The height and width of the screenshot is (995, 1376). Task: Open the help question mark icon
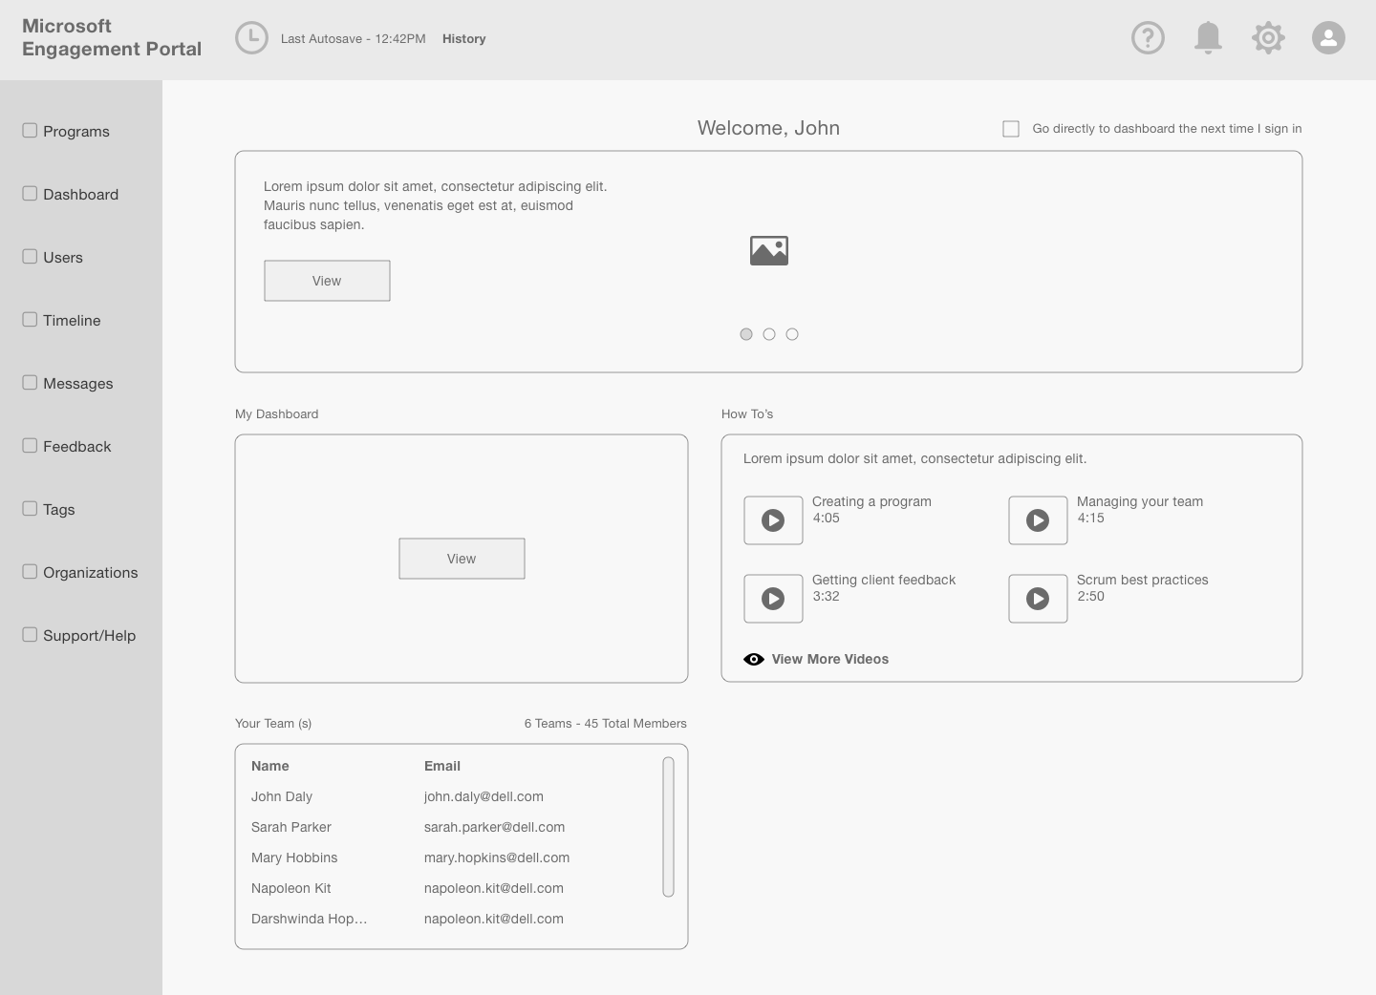[1148, 38]
